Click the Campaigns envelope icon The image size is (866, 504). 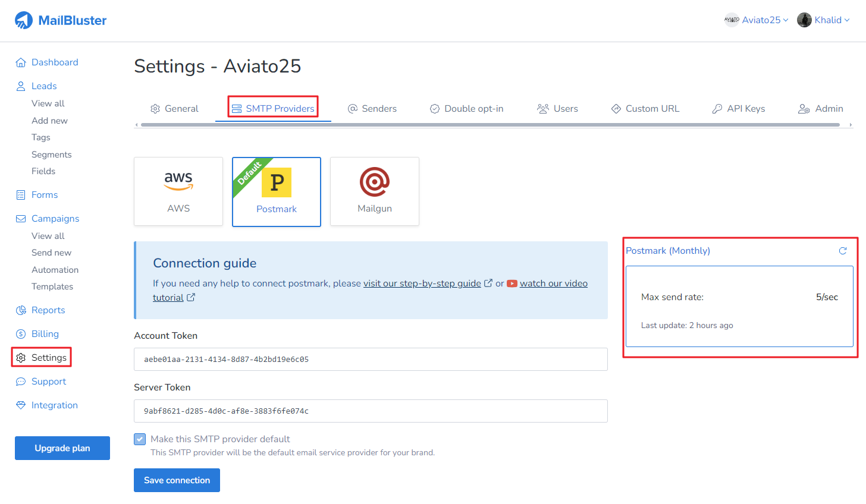(21, 219)
